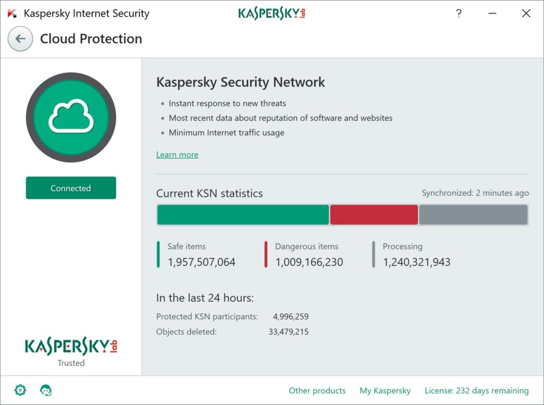Screen dimensions: 544x405
Task: Close the Kaspersky Internet Security window
Action: coord(526,13)
